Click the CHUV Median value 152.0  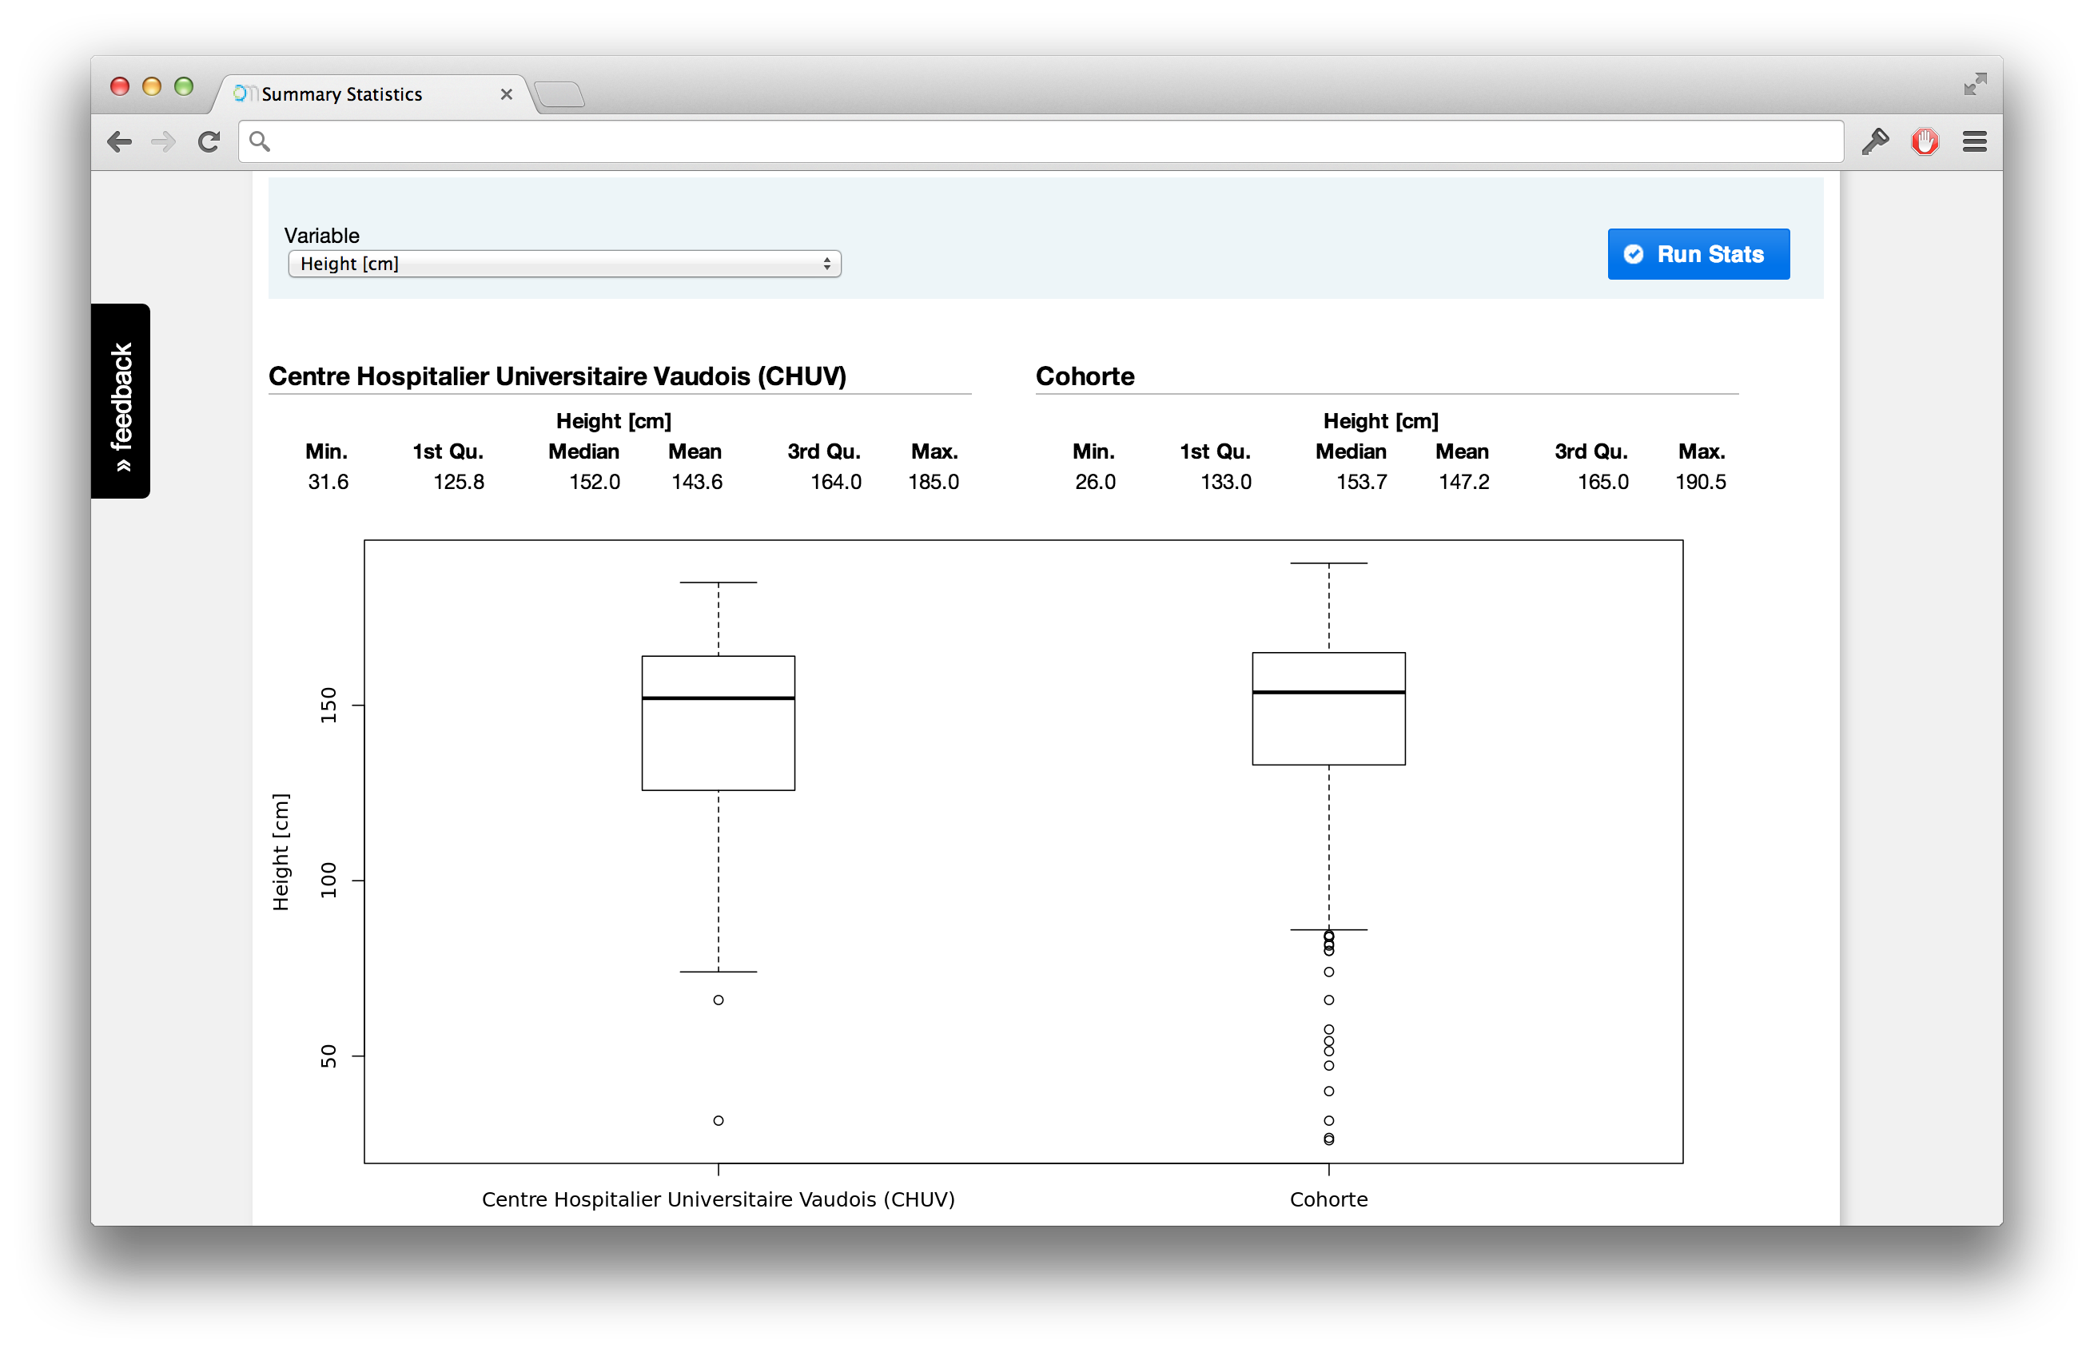[x=595, y=482]
